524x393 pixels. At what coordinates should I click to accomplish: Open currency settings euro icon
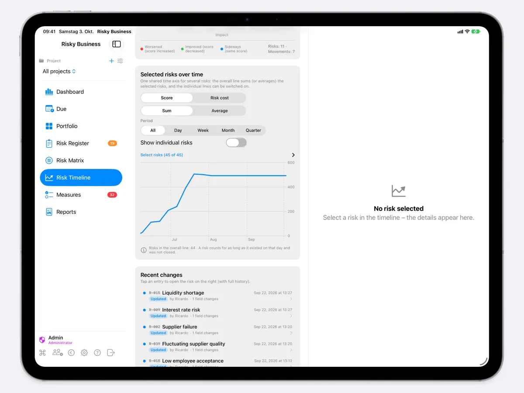coord(71,352)
